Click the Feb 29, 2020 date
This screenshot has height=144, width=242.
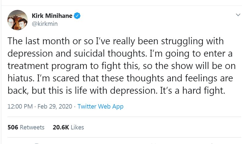tap(55, 107)
